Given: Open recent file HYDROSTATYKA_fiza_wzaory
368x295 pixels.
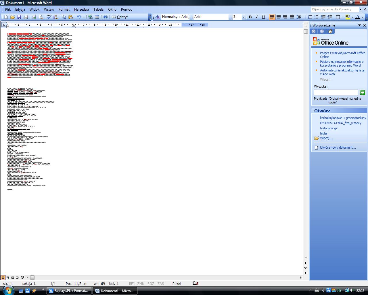Looking at the screenshot, I should point(340,123).
